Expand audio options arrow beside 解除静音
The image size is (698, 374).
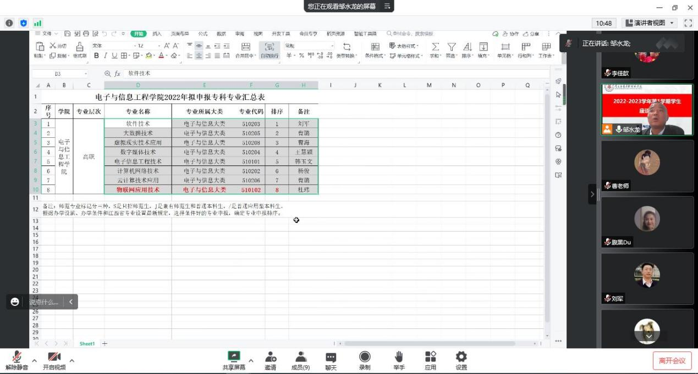pyautogui.click(x=34, y=361)
